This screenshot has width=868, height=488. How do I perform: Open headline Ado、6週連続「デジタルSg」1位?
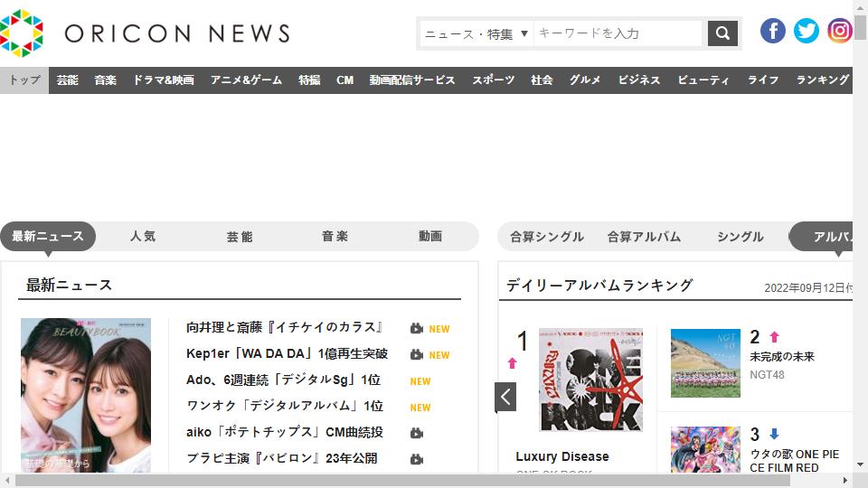[283, 380]
